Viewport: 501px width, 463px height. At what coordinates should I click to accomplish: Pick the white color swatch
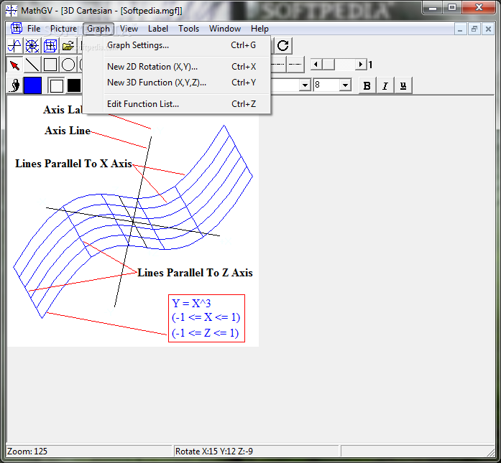point(57,85)
